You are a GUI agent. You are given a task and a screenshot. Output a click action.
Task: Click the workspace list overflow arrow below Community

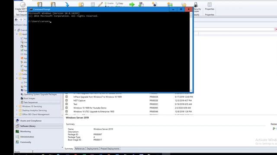tap(62, 147)
